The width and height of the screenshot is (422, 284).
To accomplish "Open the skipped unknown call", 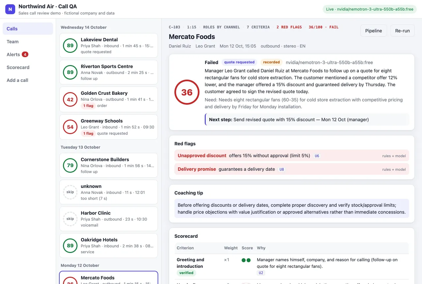I will point(108,192).
